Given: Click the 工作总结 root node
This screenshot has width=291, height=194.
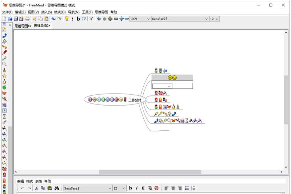Looking at the screenshot, I should pos(135,100).
